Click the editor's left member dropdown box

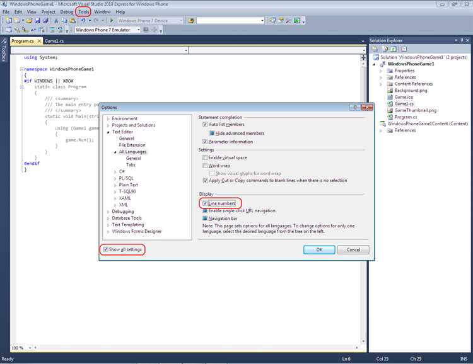99,50
